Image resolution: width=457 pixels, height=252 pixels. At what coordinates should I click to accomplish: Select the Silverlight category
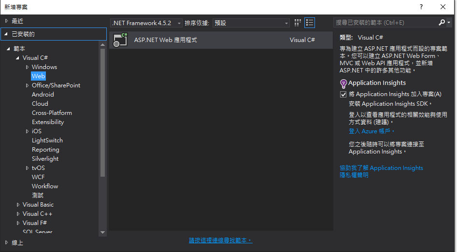[45, 159]
